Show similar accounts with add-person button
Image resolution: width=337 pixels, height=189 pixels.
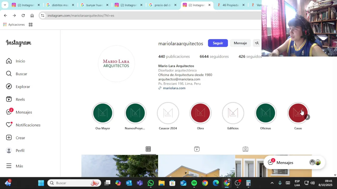pyautogui.click(x=257, y=43)
